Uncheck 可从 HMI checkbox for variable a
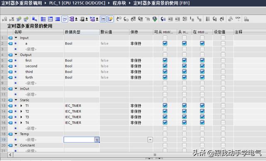This screenshot has height=161, width=266. point(165,44)
